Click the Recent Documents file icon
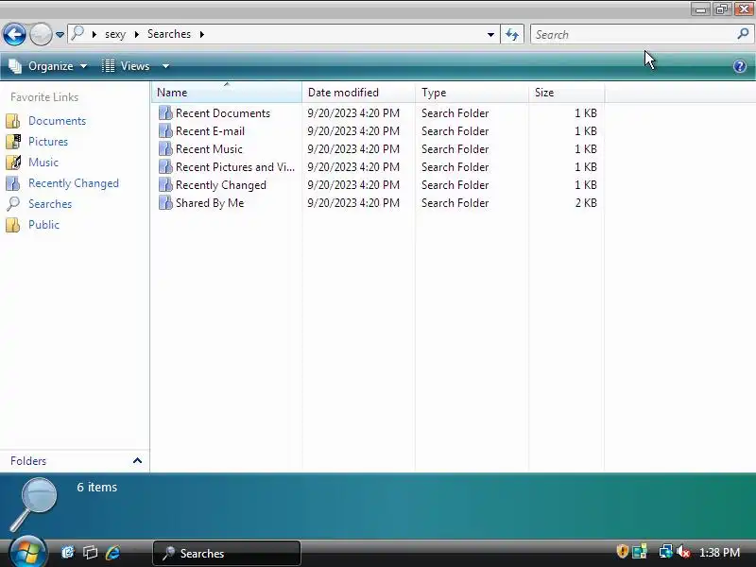This screenshot has width=756, height=567. 165,112
